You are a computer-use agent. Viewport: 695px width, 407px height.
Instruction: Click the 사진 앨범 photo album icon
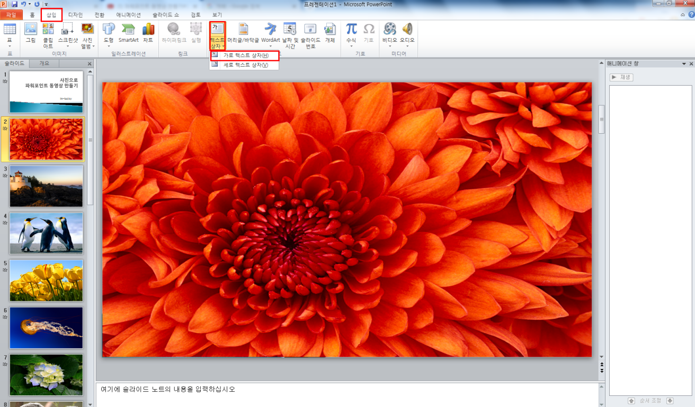87,29
